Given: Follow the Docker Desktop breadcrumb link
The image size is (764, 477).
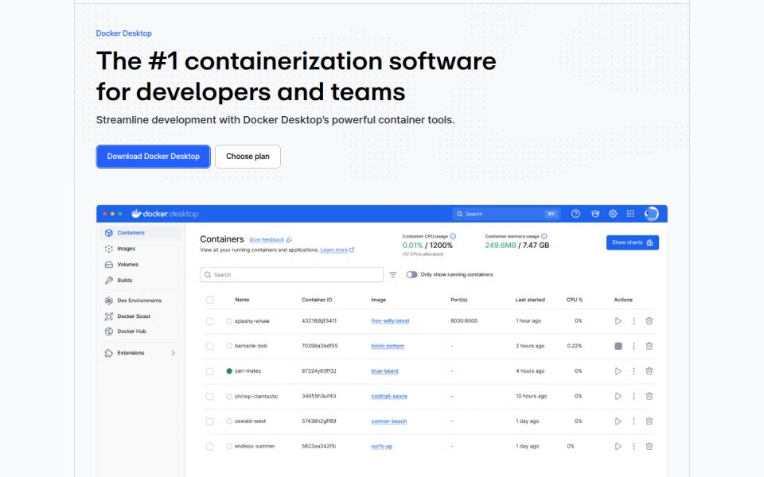Looking at the screenshot, I should (x=124, y=33).
